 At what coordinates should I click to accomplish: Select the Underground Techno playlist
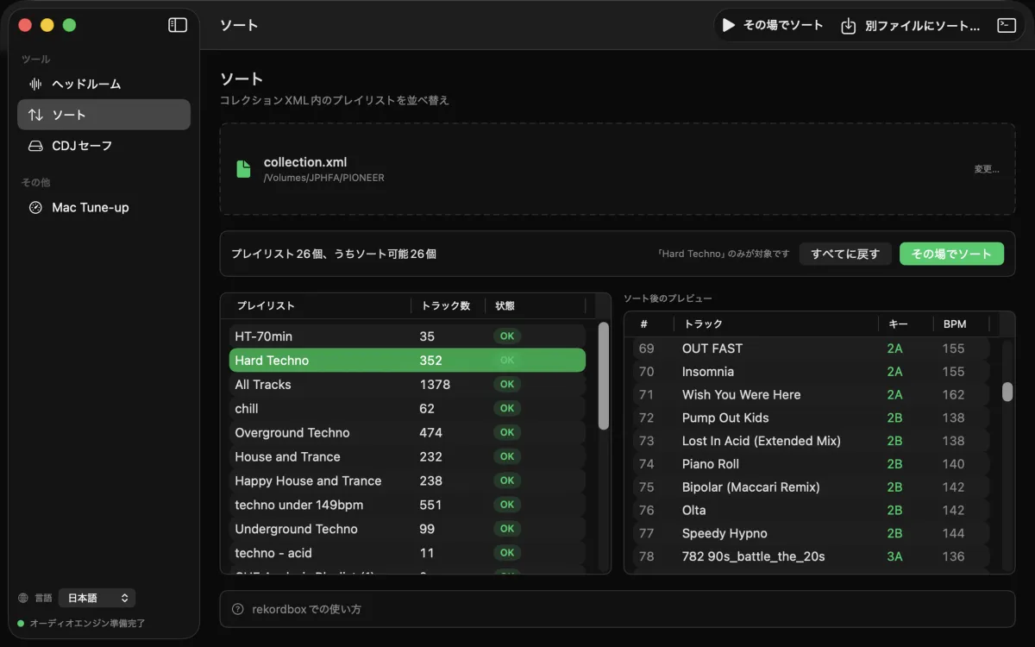tap(407, 530)
